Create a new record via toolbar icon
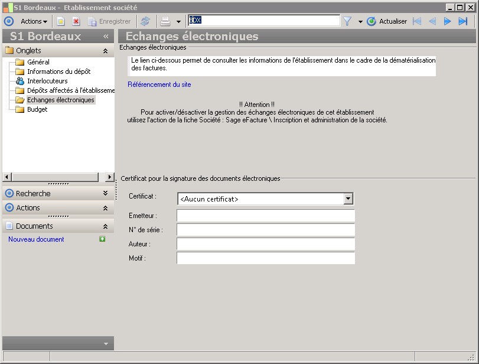 61,21
